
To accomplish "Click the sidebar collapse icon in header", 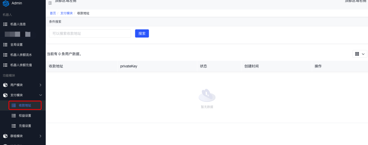I will [50, 3].
